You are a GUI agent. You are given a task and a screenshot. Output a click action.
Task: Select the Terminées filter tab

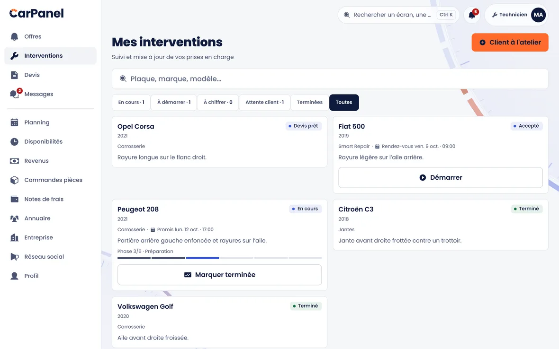309,103
